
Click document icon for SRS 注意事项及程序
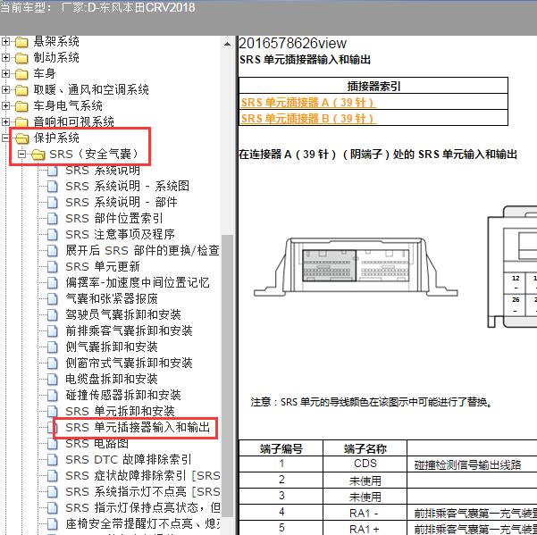point(52,235)
